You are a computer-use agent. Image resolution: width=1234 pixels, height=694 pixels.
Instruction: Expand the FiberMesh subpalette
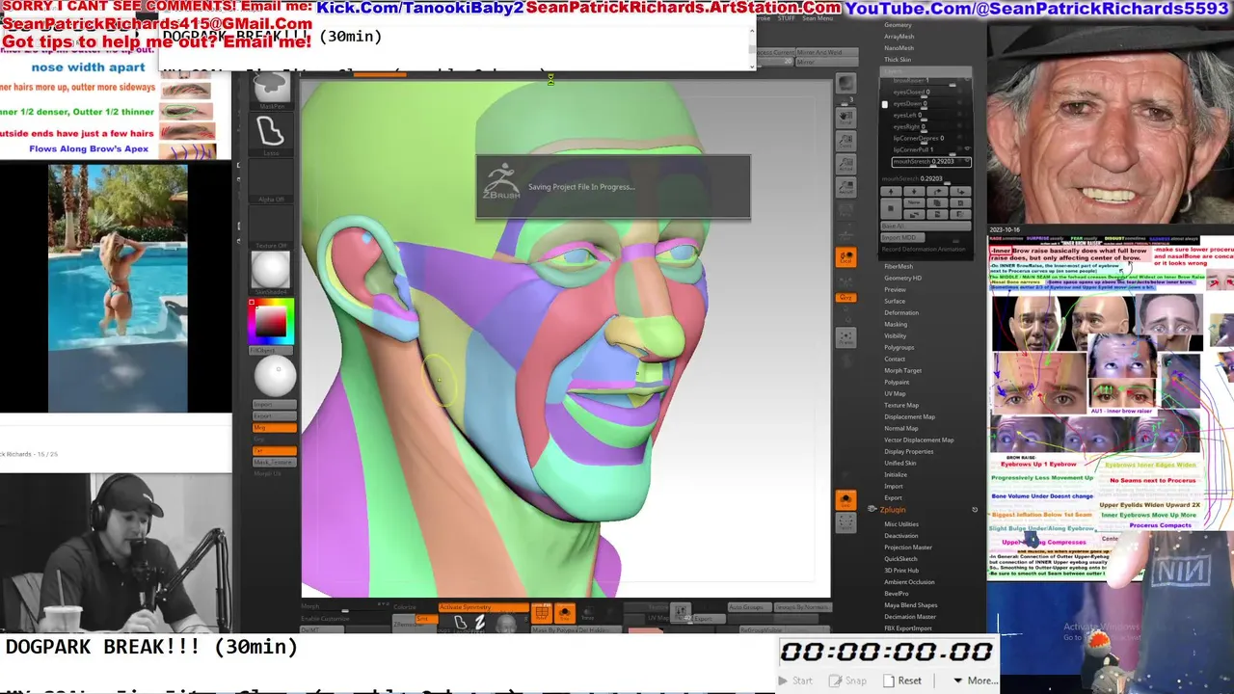point(899,266)
